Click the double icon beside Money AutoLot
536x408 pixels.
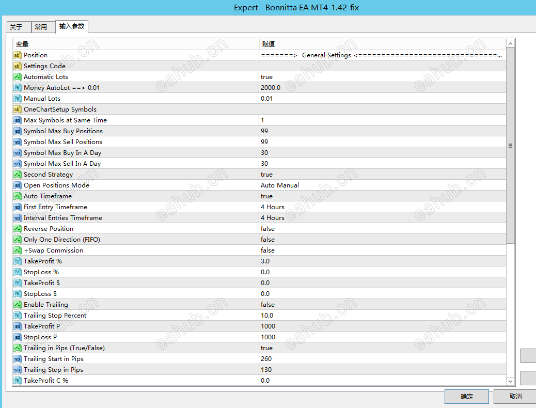pos(17,88)
